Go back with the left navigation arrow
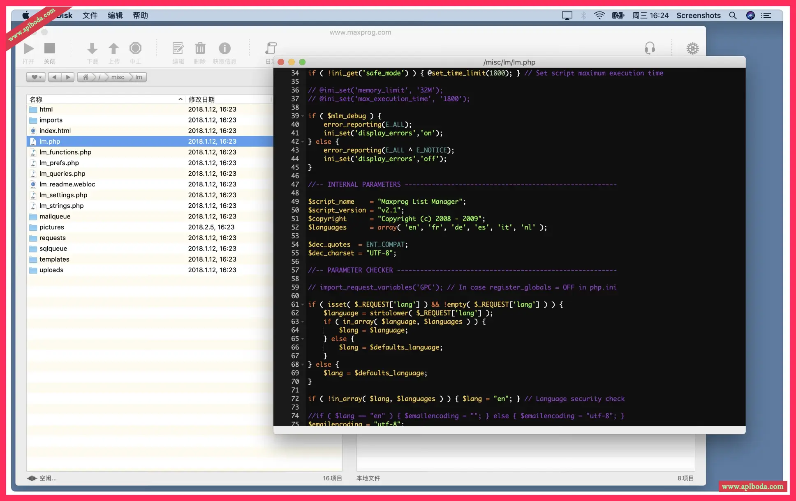Screen dimensions: 796x501 click(54, 77)
